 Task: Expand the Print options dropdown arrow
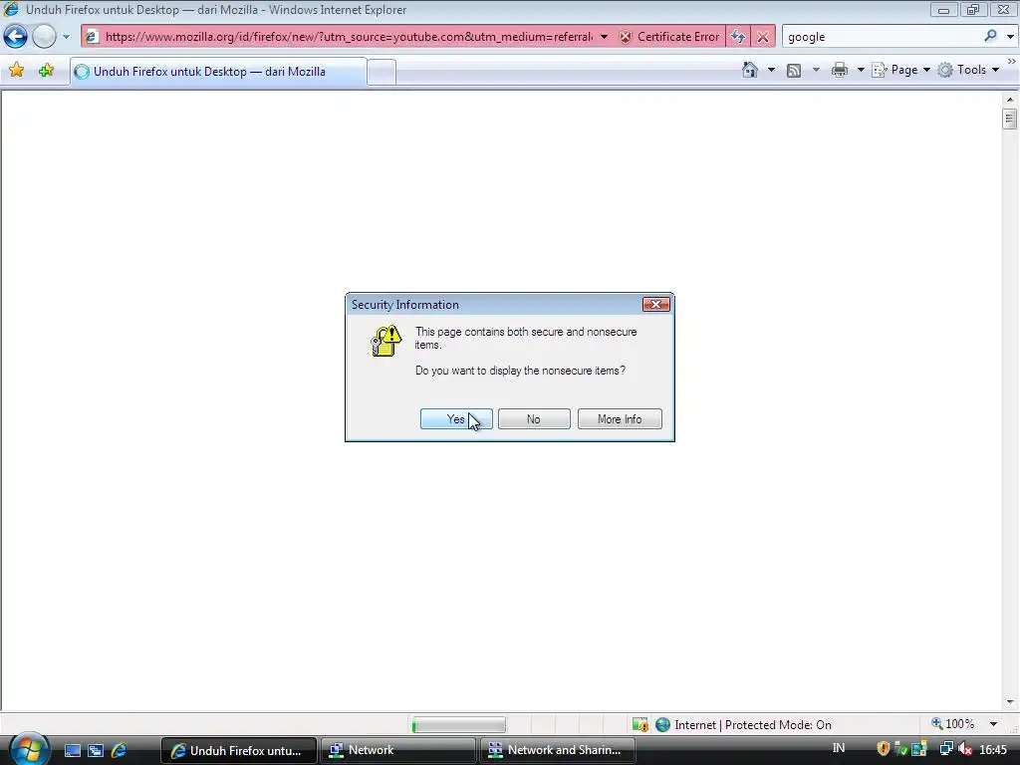(x=861, y=70)
